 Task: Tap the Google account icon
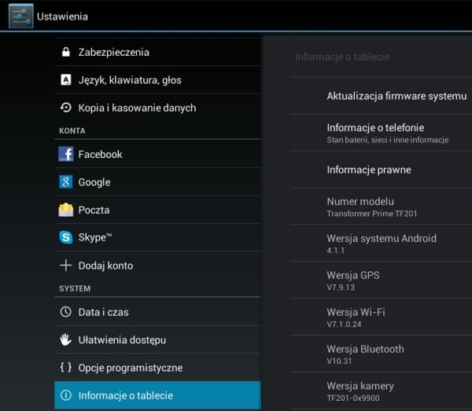click(x=66, y=182)
